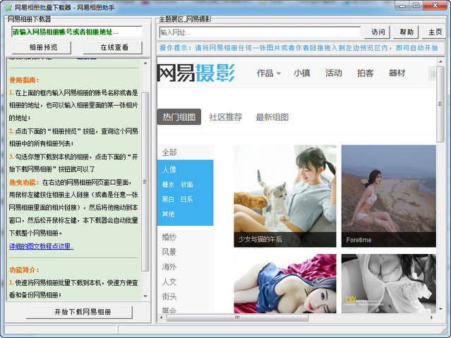Expand the 作品 dropdown menu
Screen dimensions: 451x338
(x=269, y=73)
